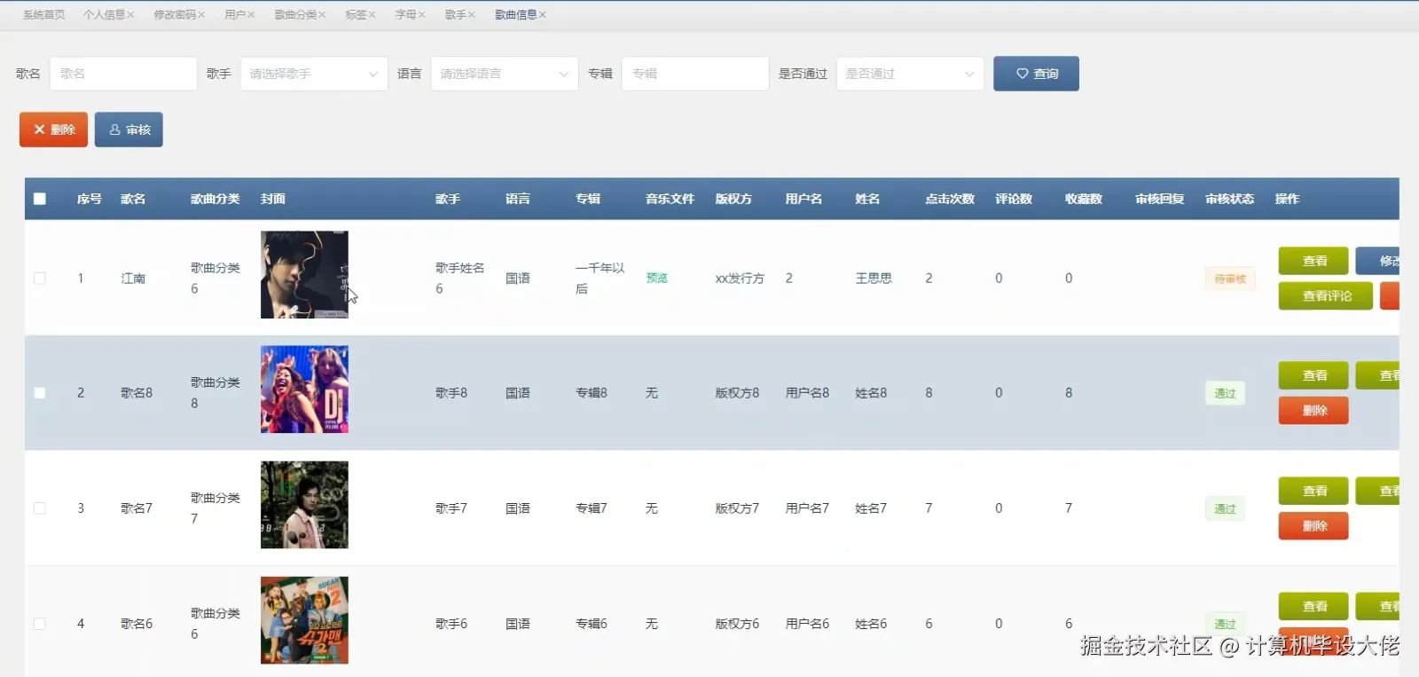Image resolution: width=1419 pixels, height=677 pixels.
Task: Switch to the 用户 tab
Action: click(x=235, y=15)
